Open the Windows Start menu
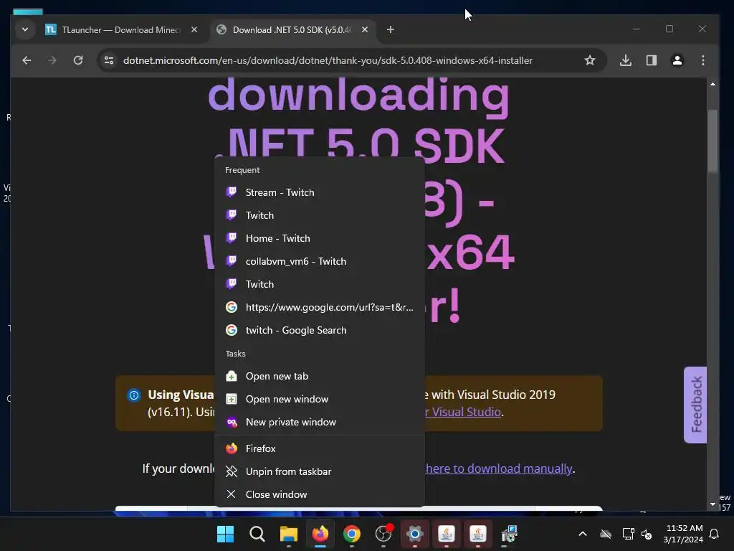Viewport: 734px width, 551px height. 225,534
